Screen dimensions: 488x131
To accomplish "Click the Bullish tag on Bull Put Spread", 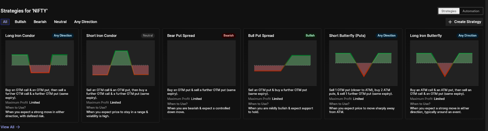I will 310,36.
